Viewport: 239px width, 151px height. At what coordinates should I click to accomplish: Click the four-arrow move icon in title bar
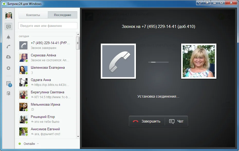click(x=200, y=3)
